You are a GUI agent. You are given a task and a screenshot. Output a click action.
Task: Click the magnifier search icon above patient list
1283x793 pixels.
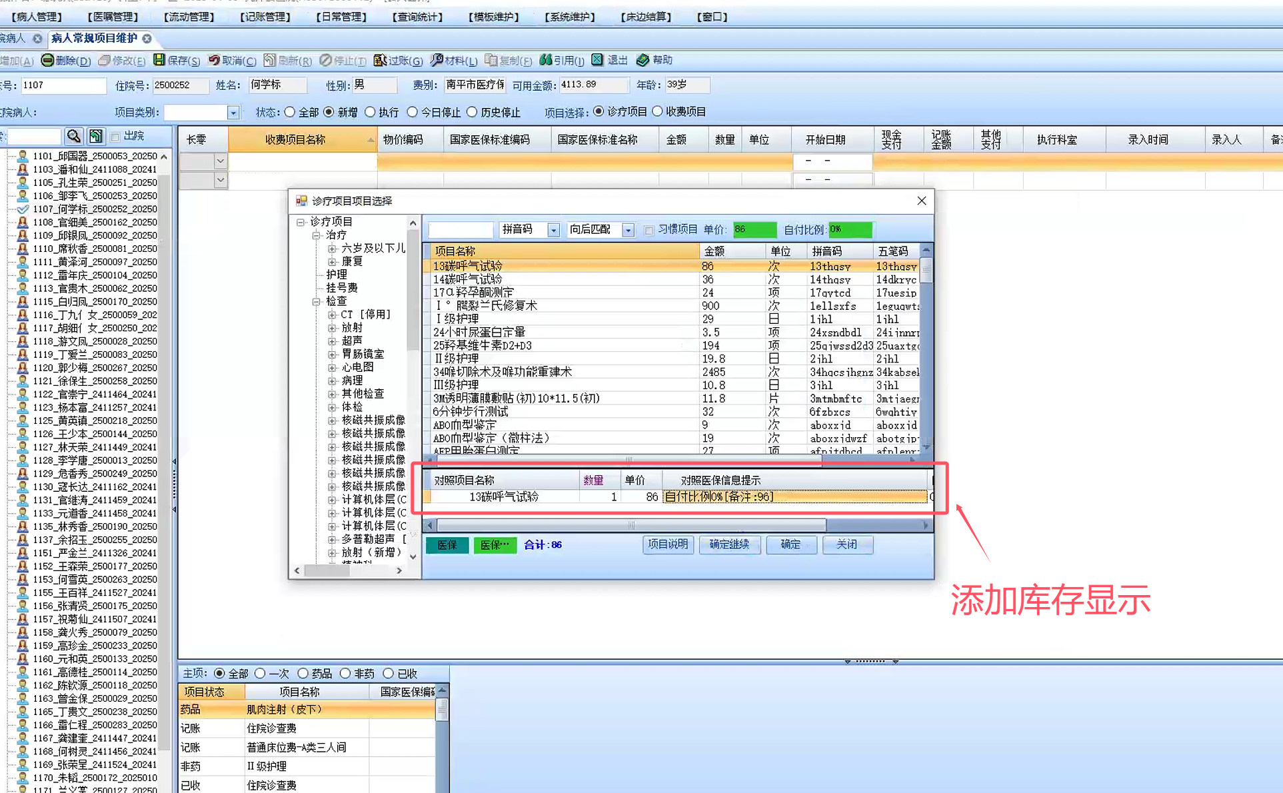point(74,136)
